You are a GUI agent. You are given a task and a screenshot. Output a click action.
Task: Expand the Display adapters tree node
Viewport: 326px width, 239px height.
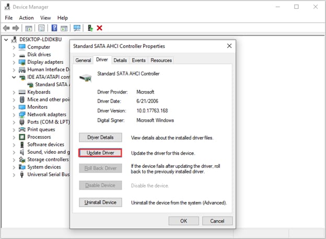(14, 62)
